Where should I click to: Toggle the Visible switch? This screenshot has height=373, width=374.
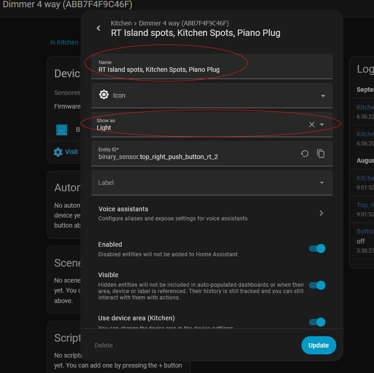pos(317,285)
